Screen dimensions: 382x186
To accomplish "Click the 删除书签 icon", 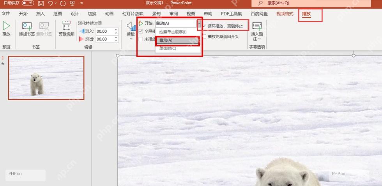I will pyautogui.click(x=44, y=26).
